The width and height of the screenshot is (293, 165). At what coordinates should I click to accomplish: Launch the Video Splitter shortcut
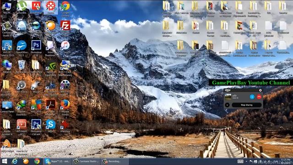coord(51,88)
